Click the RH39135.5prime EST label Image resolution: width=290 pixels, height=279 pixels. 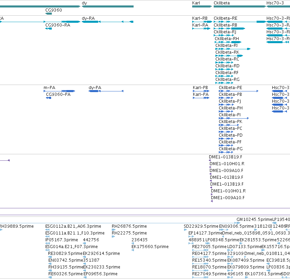[66, 267]
